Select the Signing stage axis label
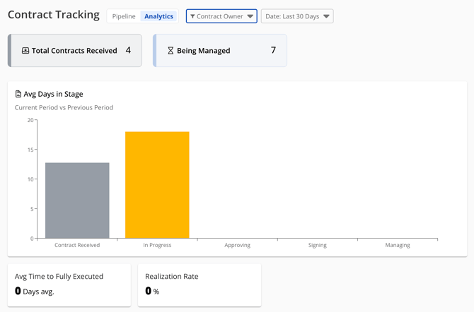The image size is (474, 312). tap(317, 245)
